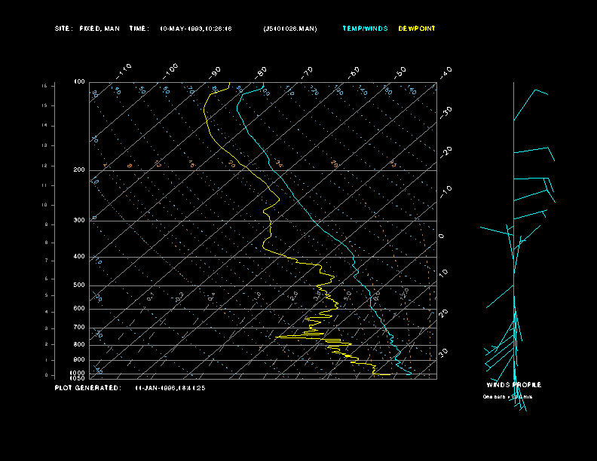Click the cyan TEMP/WINDS legend label

[365, 29]
